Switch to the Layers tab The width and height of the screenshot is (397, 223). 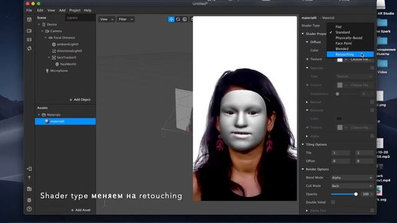pyautogui.click(x=73, y=18)
